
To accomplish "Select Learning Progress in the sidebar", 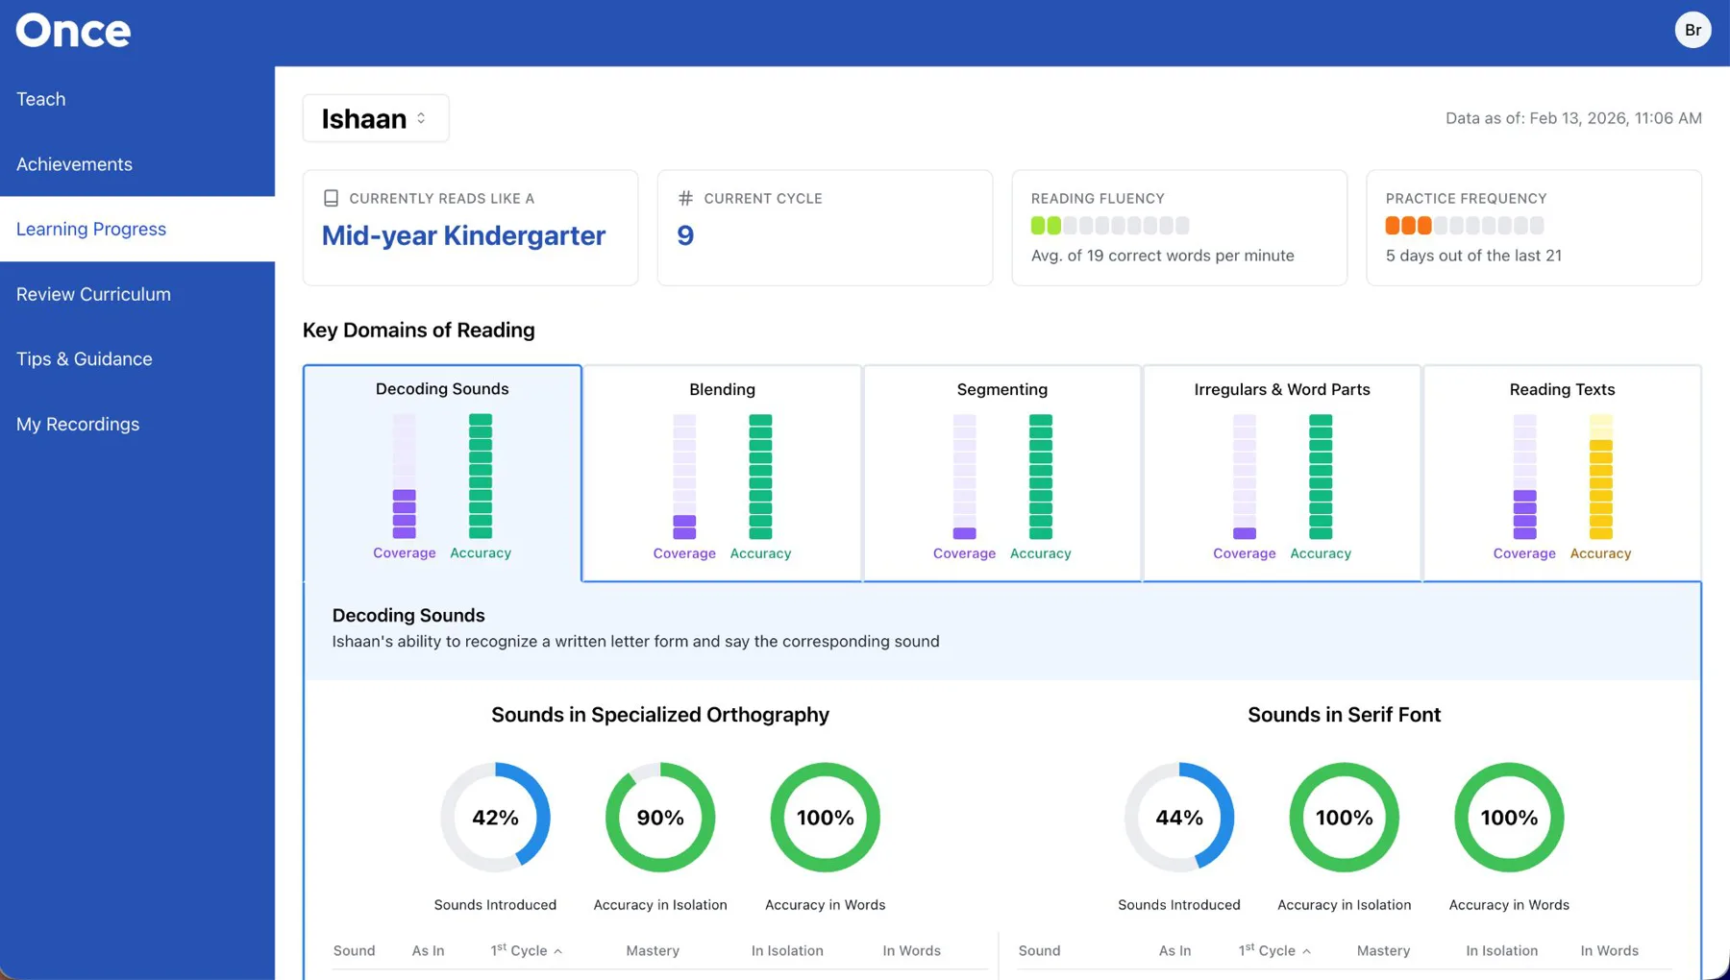I will coord(137,229).
